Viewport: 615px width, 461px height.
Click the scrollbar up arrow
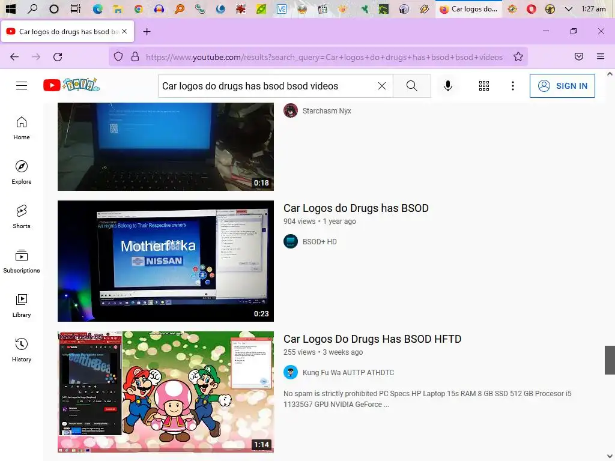(x=610, y=74)
